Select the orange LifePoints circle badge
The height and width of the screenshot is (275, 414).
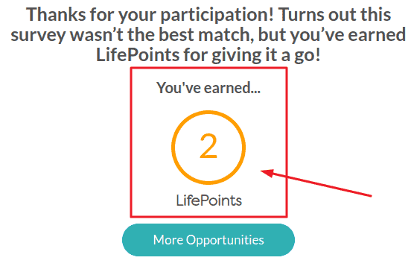tap(208, 147)
